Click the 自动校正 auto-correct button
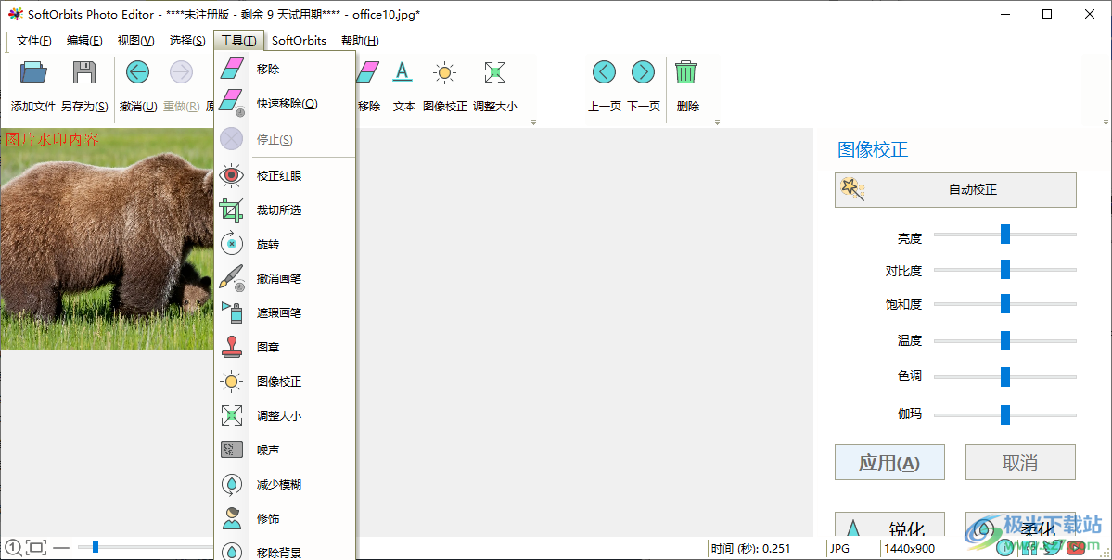The width and height of the screenshot is (1112, 560). [955, 190]
